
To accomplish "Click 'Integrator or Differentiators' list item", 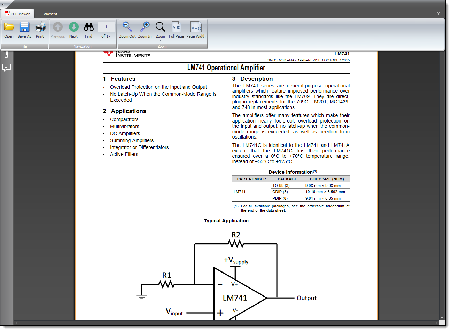I will click(x=139, y=147).
